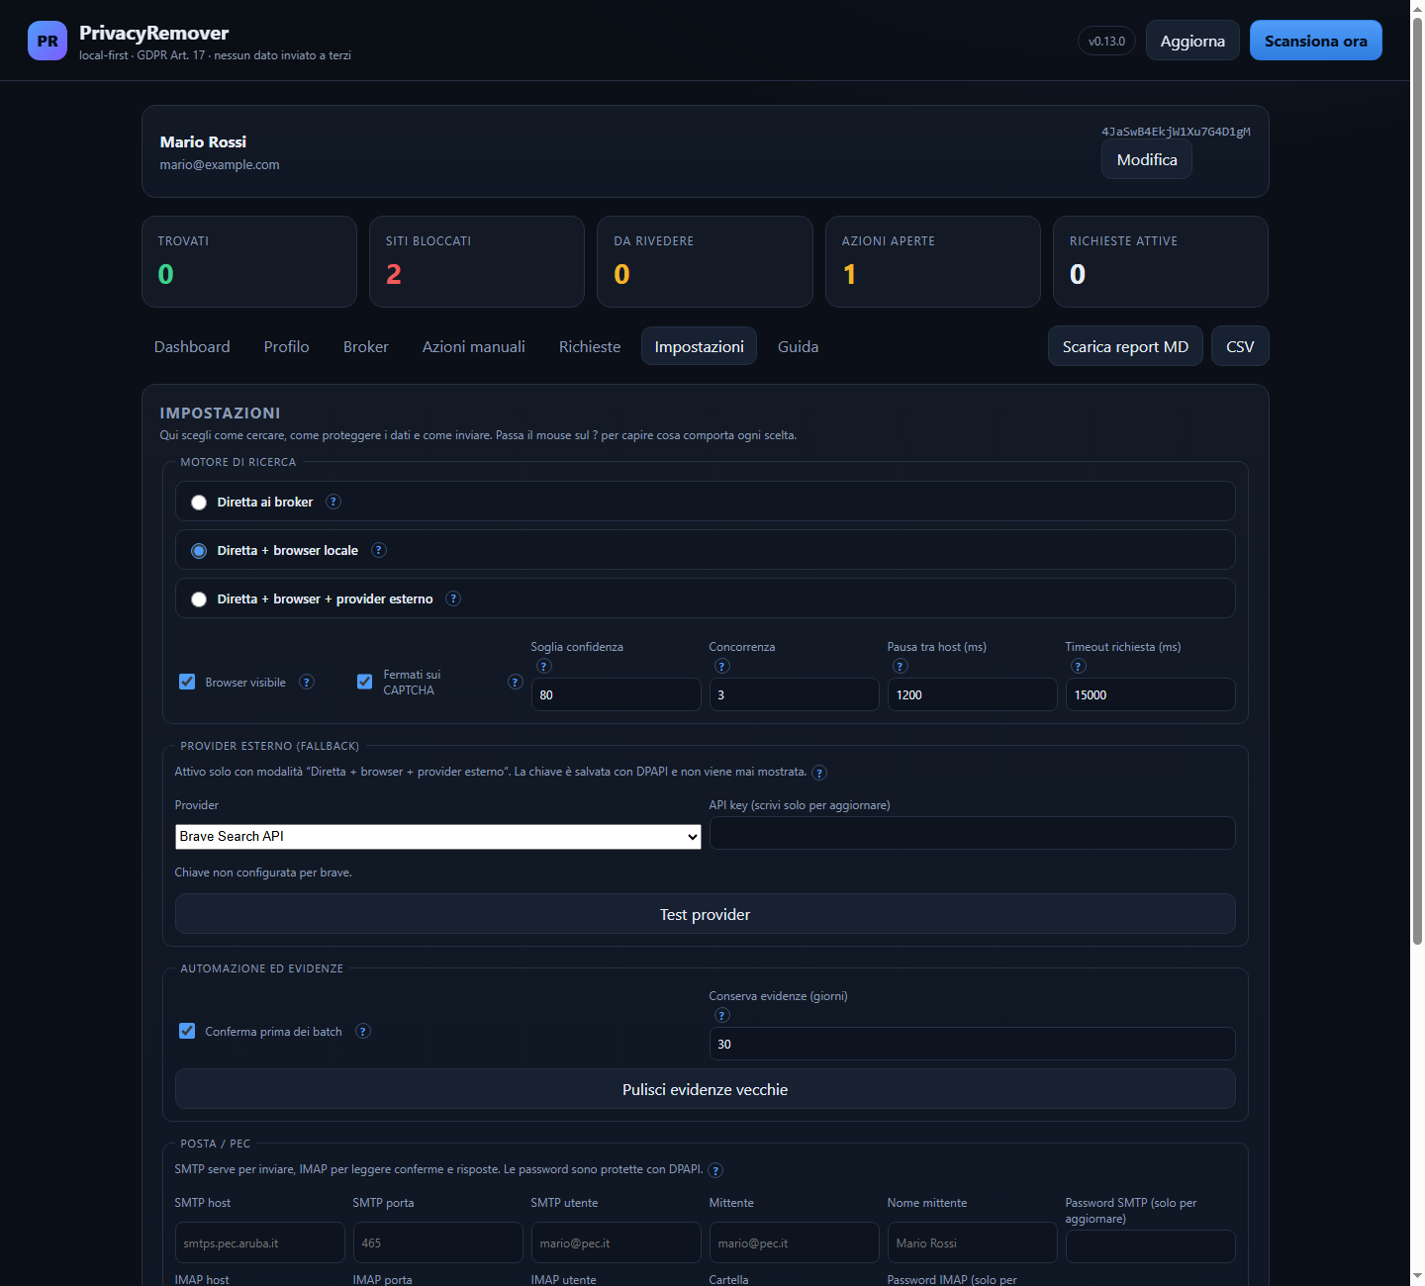This screenshot has height=1286, width=1425.
Task: Go to the Broker tab
Action: coord(366,346)
